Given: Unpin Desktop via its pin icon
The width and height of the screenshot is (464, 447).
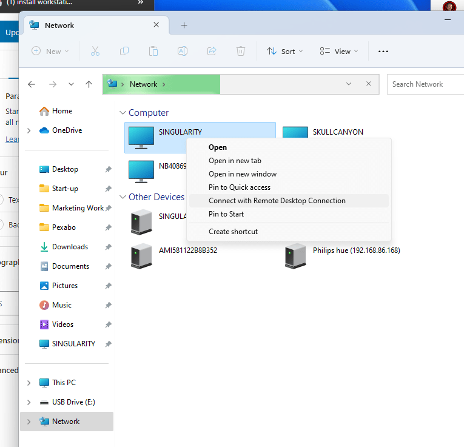Looking at the screenshot, I should click(x=109, y=169).
